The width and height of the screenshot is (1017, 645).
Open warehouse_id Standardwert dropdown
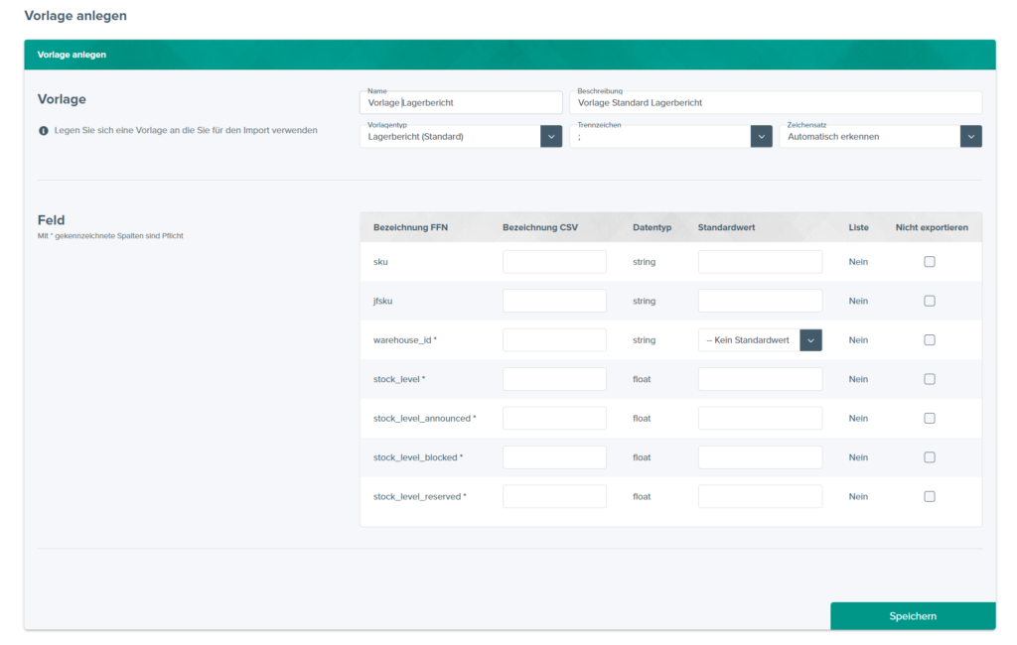(810, 340)
